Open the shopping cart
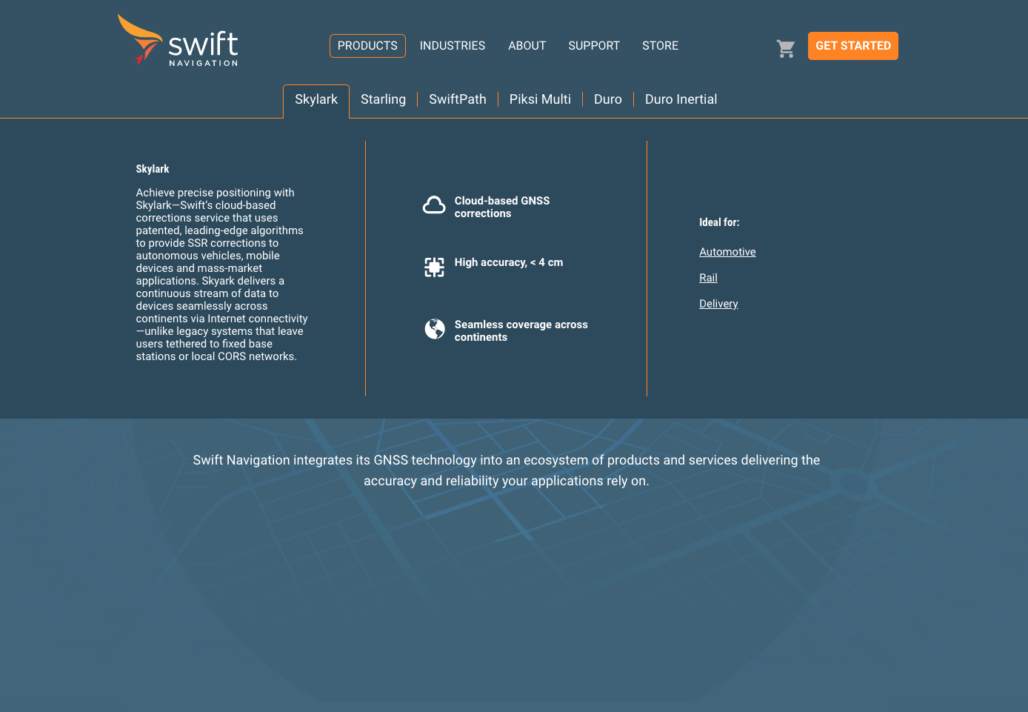1028x712 pixels. tap(786, 49)
